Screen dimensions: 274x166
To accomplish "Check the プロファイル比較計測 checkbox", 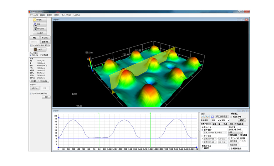I will coord(229,138).
